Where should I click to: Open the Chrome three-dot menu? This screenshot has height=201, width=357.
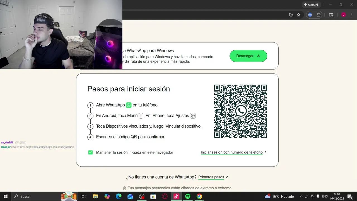coord(352,15)
